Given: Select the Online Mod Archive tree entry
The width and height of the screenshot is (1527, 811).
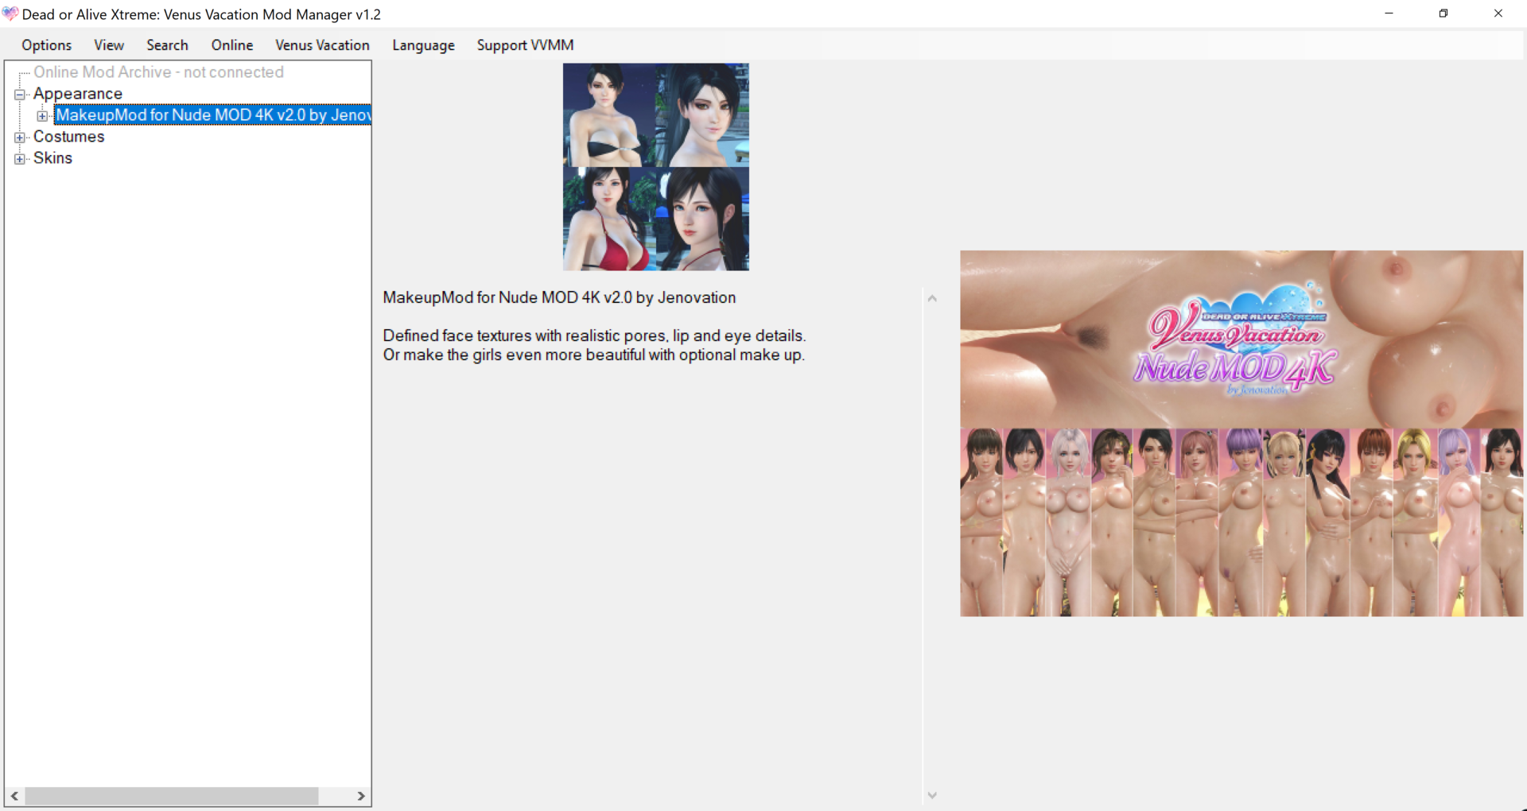Looking at the screenshot, I should pyautogui.click(x=158, y=72).
